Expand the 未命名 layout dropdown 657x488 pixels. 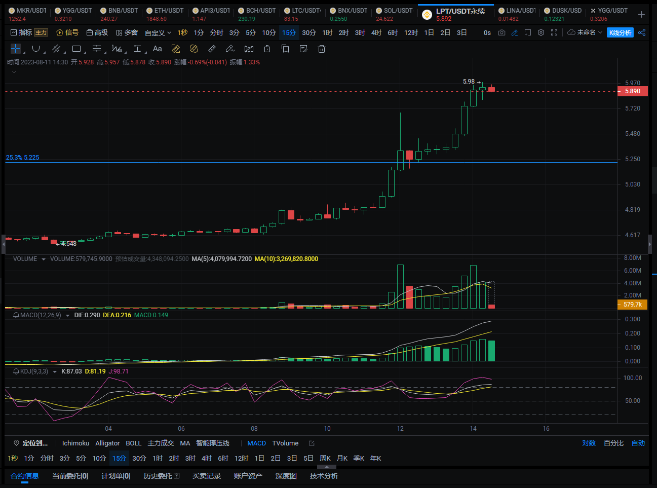pos(585,32)
